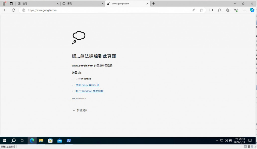Open the Settings and more ellipsis menu
This screenshot has height=149, width=257.
244,10
